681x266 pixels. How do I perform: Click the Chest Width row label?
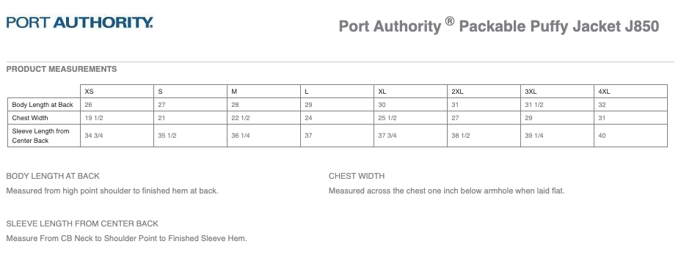(44, 118)
